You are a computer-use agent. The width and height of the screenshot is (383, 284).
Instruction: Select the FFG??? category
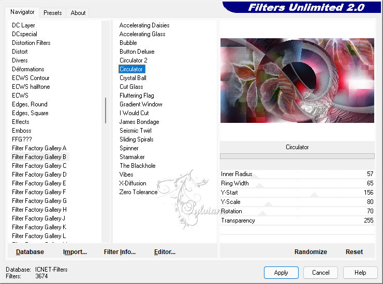click(22, 139)
